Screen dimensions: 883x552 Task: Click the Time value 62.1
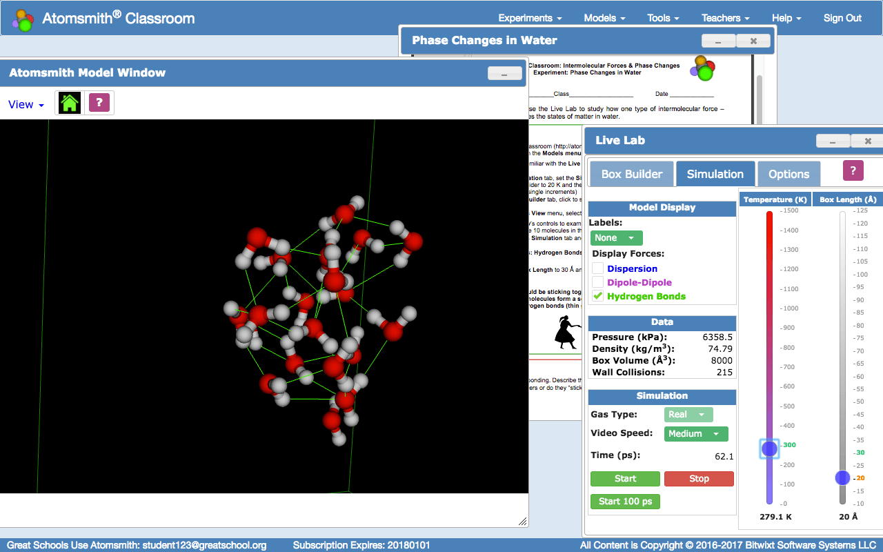724,456
